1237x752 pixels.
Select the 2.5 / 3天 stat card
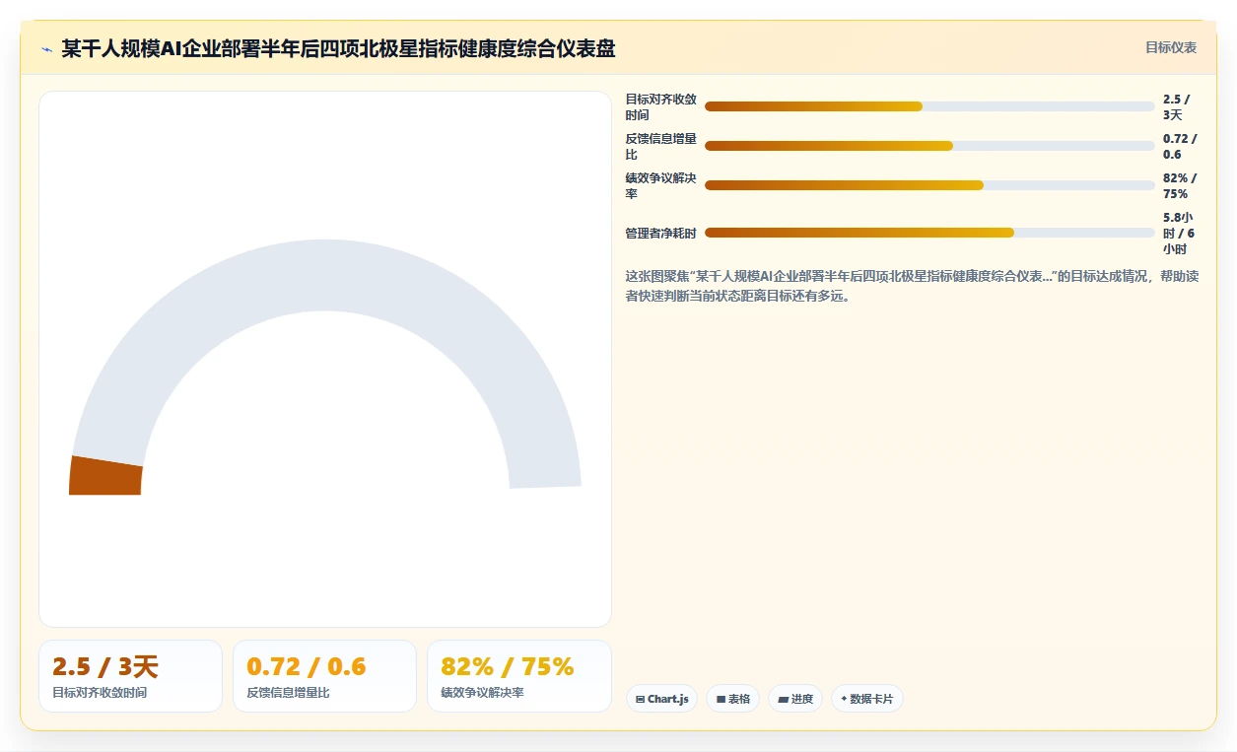click(130, 676)
